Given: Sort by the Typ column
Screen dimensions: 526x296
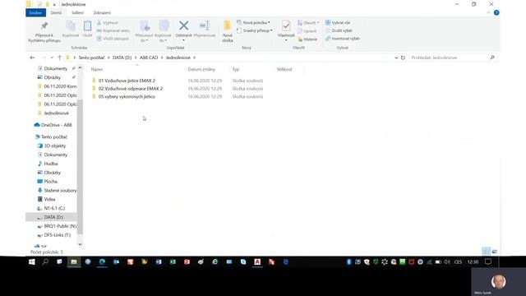Looking at the screenshot, I should (236, 69).
